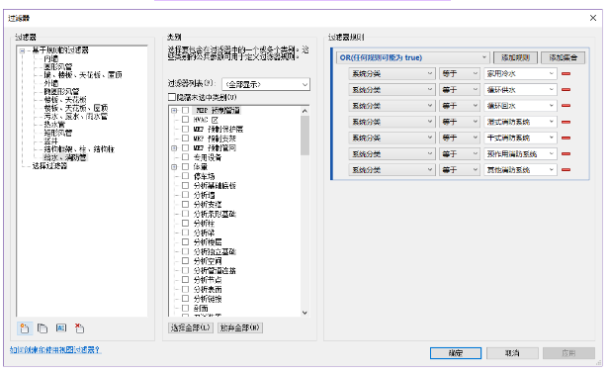Expand the MEP 预制管道 category node
Viewport: 610px width, 373px height.
(174, 110)
